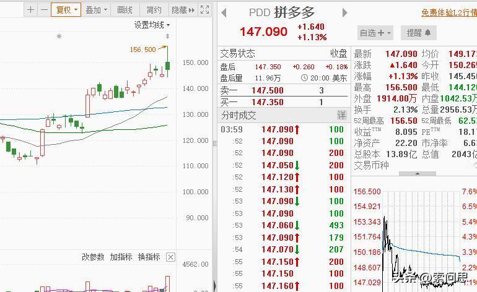The width and height of the screenshot is (477, 292).
Task: Open trade details with 详 button
Action: coord(341,115)
